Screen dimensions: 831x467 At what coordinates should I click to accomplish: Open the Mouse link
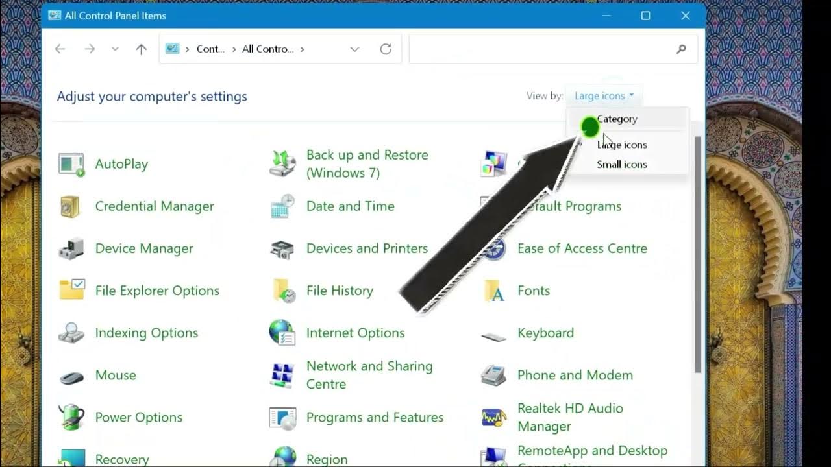pyautogui.click(x=116, y=375)
